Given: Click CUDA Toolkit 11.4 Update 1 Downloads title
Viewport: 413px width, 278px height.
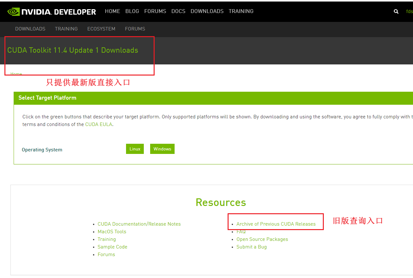Looking at the screenshot, I should point(73,50).
